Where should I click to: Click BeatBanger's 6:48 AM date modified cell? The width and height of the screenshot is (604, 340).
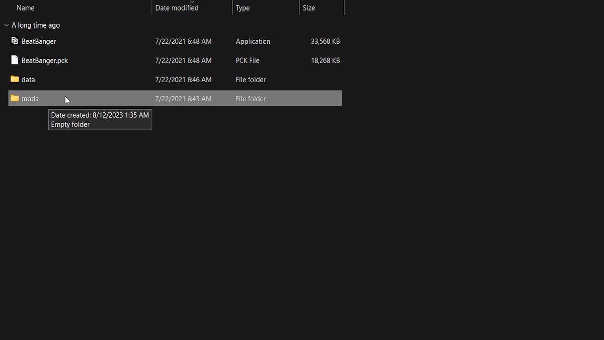[183, 41]
